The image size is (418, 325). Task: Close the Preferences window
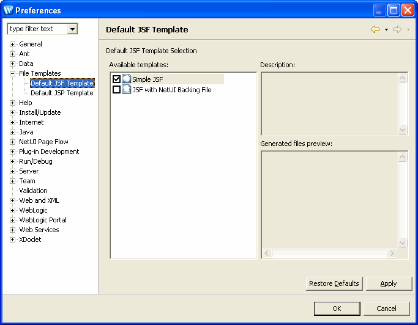coord(408,10)
